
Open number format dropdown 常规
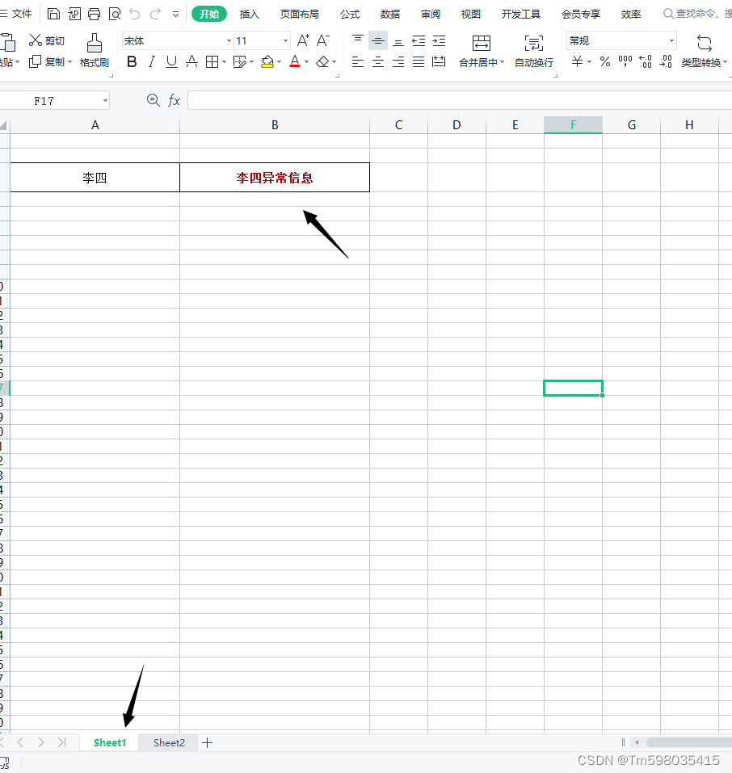[x=671, y=40]
